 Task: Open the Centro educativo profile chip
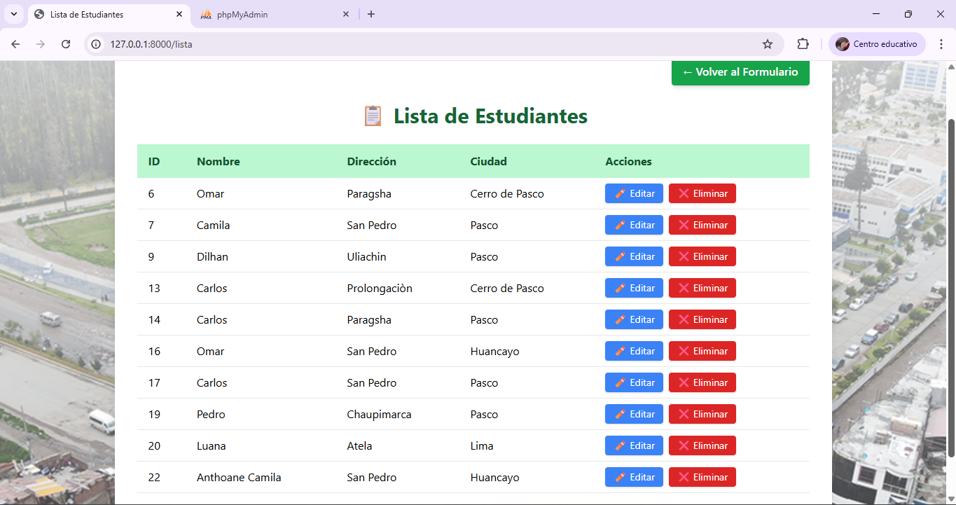(x=877, y=44)
